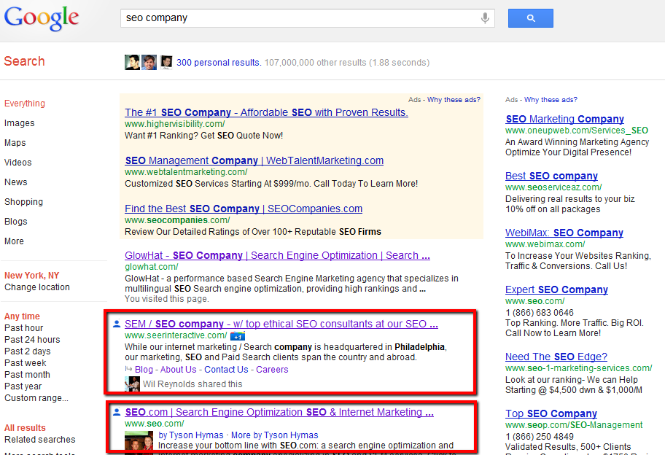Switch to Blogs results
665x455 pixels.
pos(16,222)
